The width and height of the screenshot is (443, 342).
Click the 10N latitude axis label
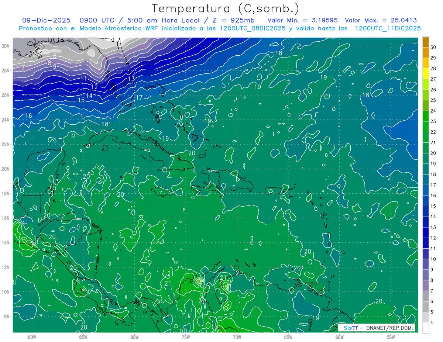point(6,291)
